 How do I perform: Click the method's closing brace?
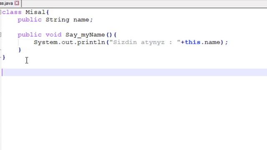point(20,50)
